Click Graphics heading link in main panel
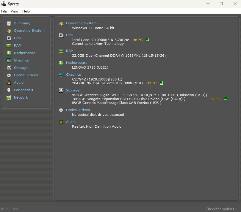Image resolution: width=241 pixels, height=212 pixels. click(73, 75)
